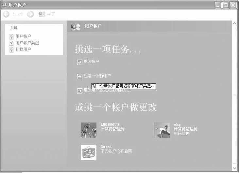Screen dimensions: 239x173
Task: Click the help icon beside 用户帐户类型
Action: (11, 43)
